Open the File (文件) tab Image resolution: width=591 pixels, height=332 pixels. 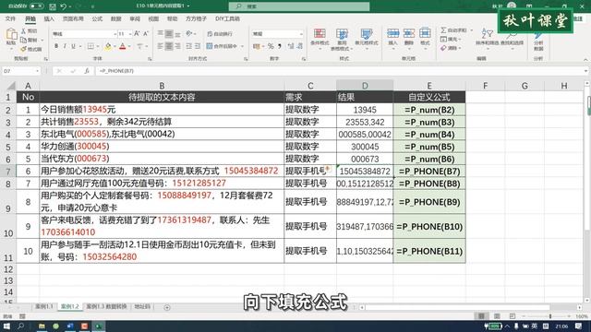tap(10, 18)
